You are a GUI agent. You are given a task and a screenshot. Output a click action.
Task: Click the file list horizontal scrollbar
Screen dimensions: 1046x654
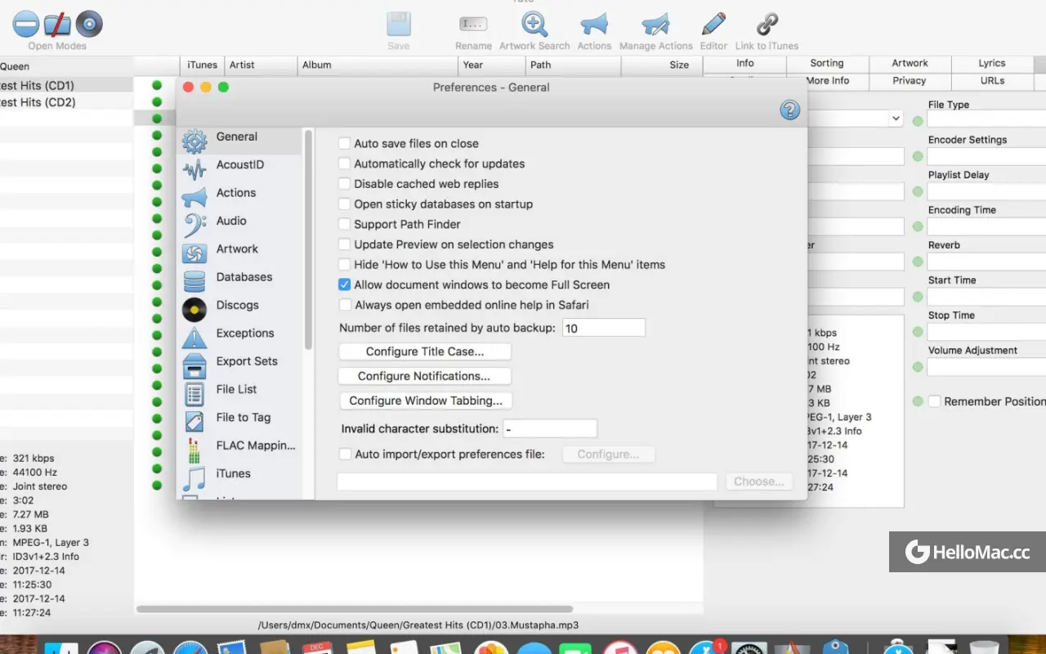click(354, 609)
